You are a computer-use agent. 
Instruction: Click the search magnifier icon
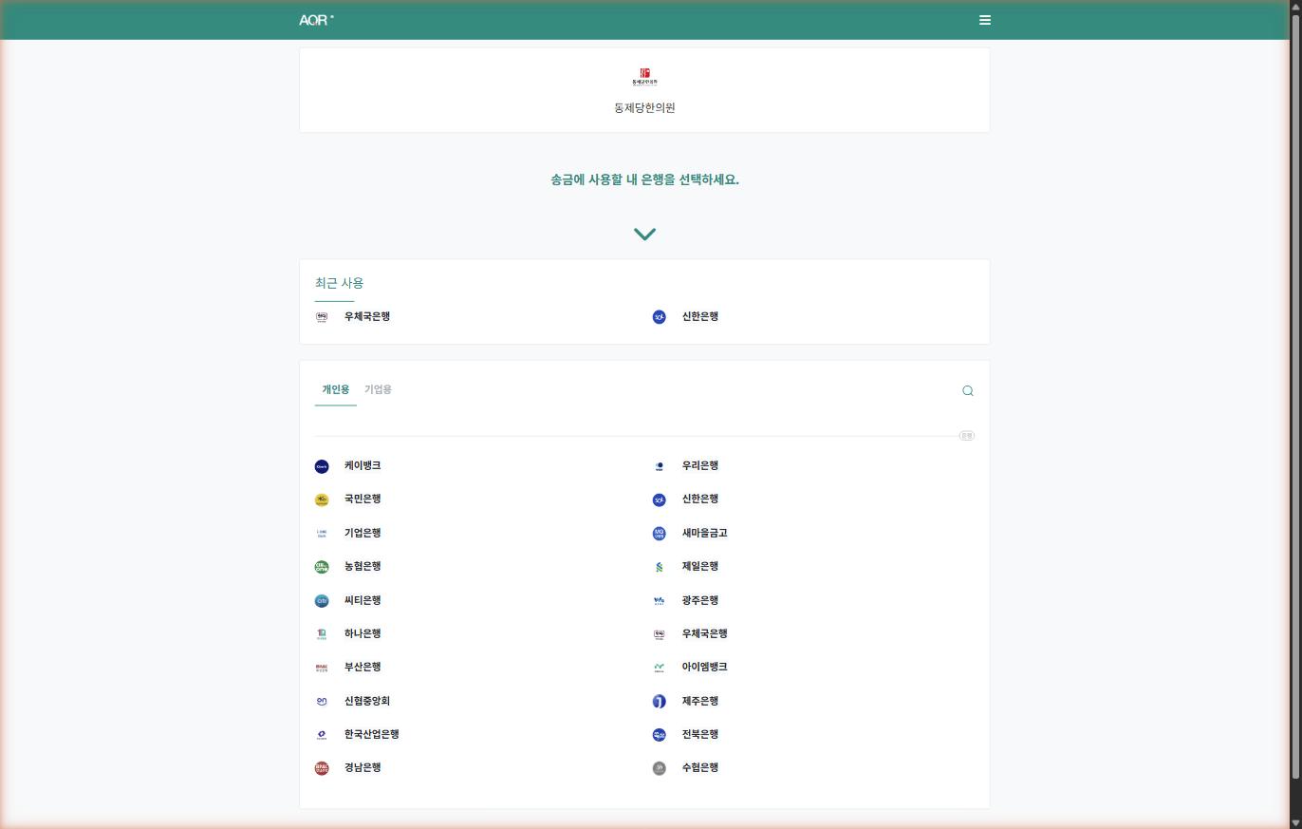[x=968, y=390]
